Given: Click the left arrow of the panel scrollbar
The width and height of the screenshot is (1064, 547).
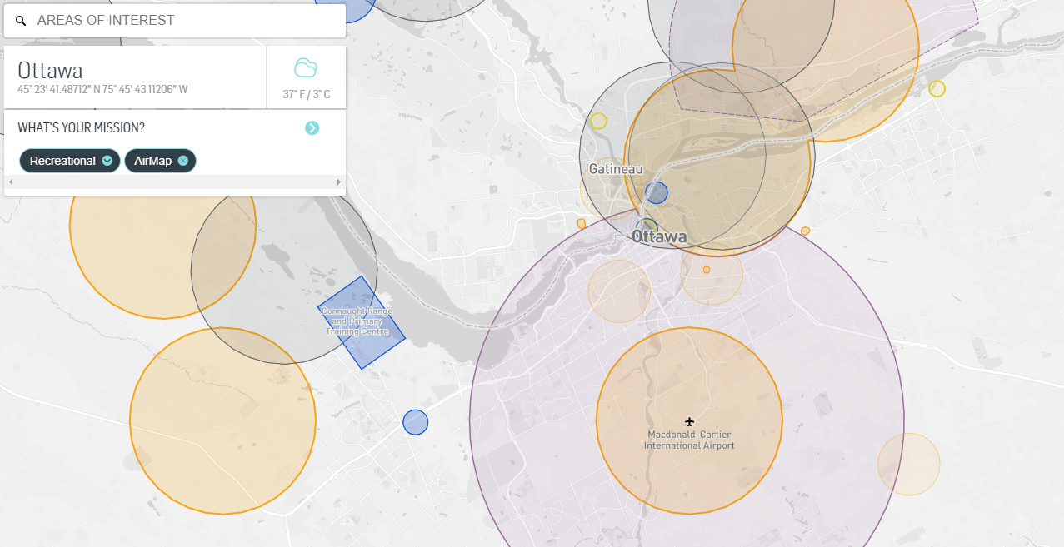Looking at the screenshot, I should [9, 182].
